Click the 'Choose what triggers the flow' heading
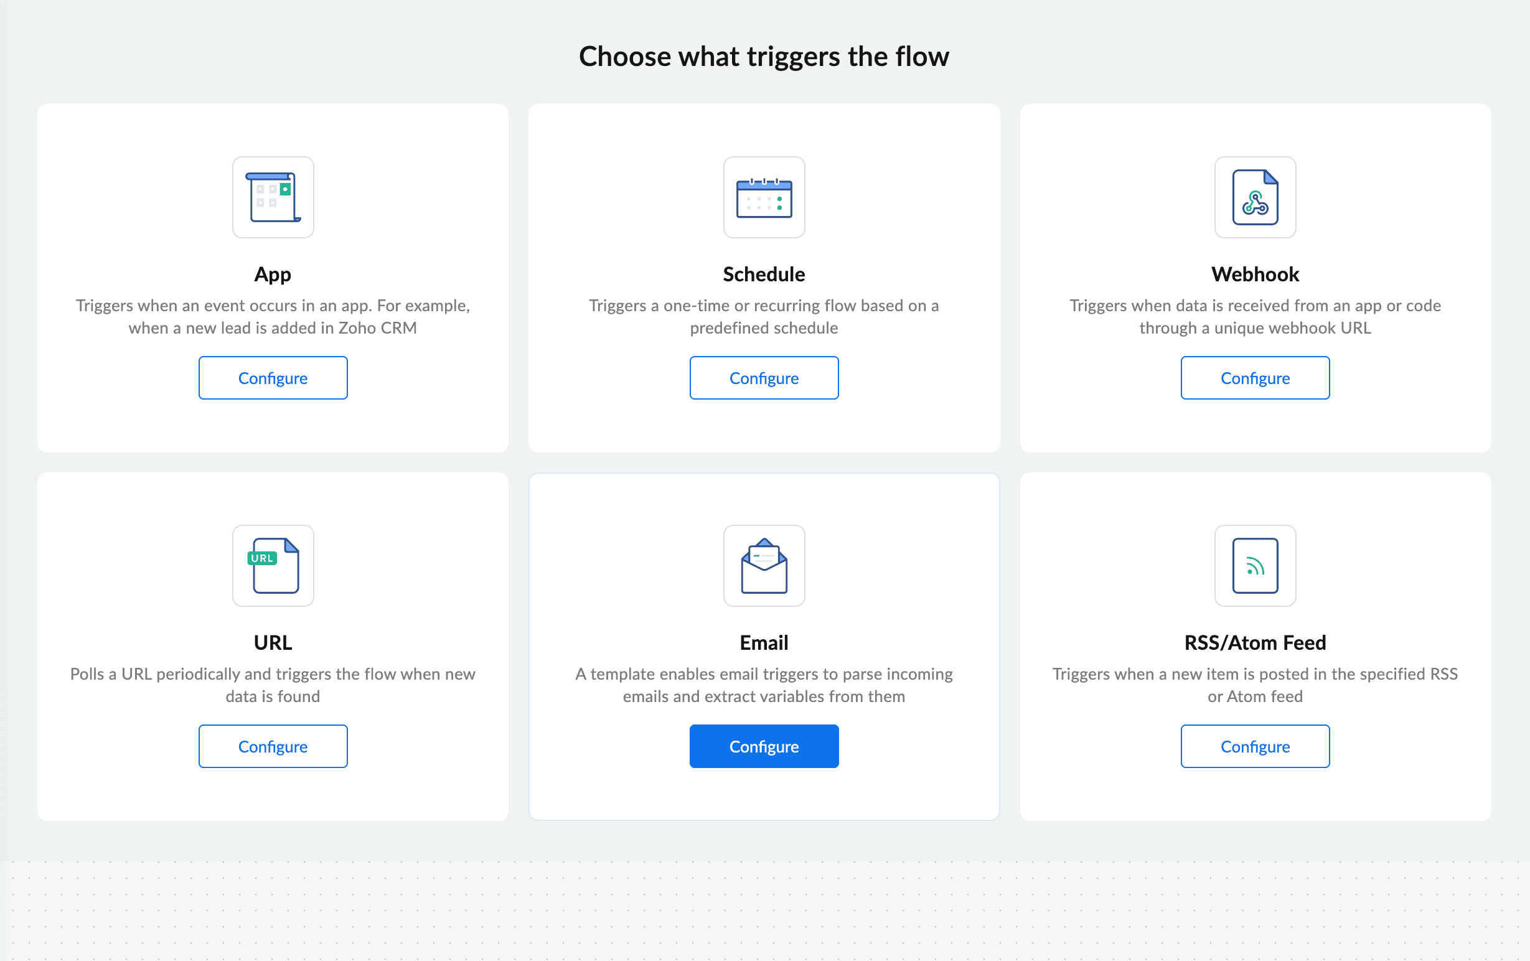1530x961 pixels. pos(764,57)
